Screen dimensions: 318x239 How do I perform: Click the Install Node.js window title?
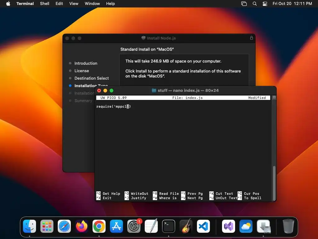point(161,38)
